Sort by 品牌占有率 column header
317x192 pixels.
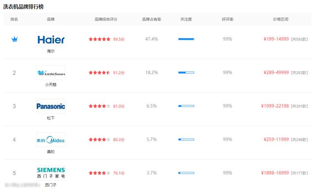tap(151, 19)
